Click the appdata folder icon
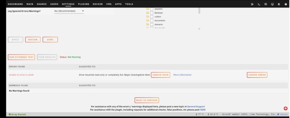Viewport: 290px width, 118px height. (x=148, y=9)
